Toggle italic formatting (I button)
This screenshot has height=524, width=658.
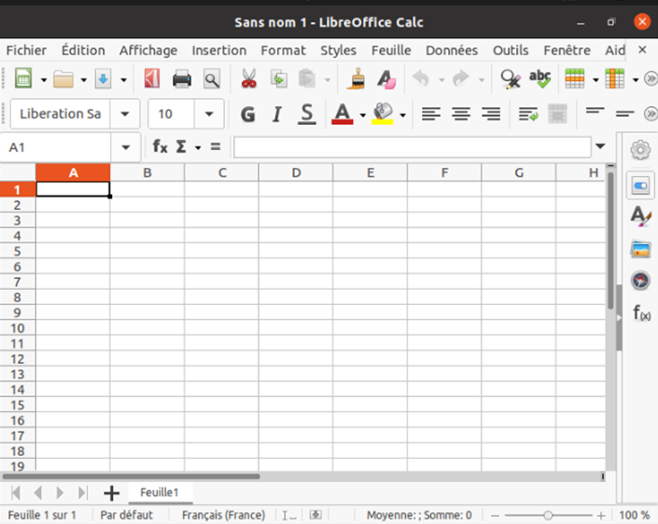point(276,114)
